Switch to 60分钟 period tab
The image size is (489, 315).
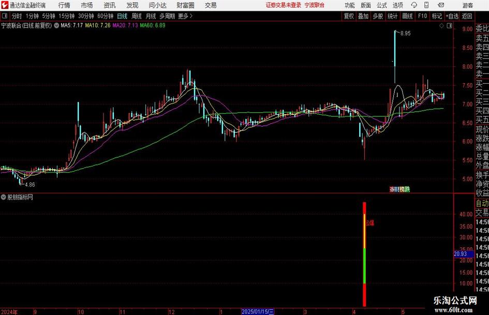click(x=106, y=16)
